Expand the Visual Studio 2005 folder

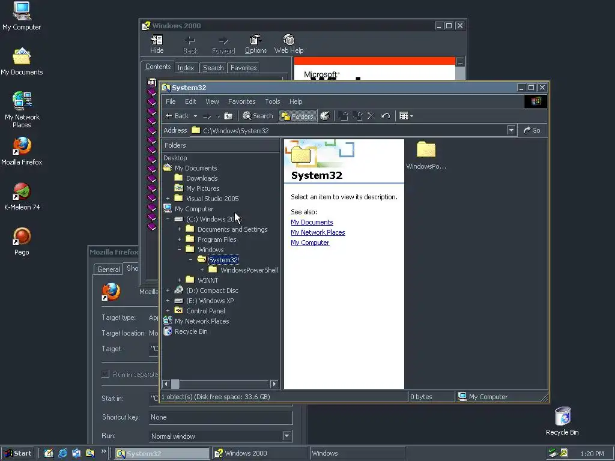click(168, 199)
